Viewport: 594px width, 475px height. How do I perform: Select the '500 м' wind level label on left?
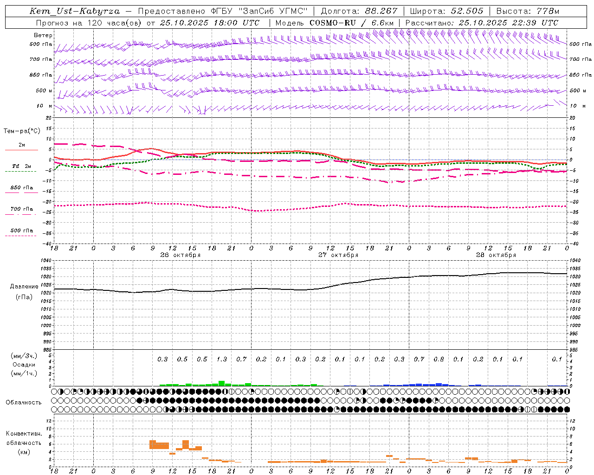(44, 90)
